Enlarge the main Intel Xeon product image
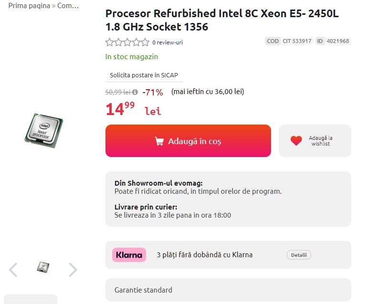367x304 pixels. (x=44, y=130)
